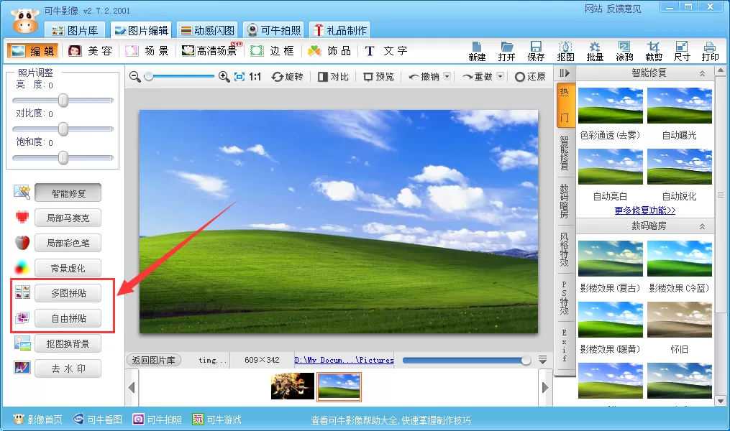This screenshot has width=730, height=431.
Task: Open the 撤销 undo history dropdown arrow
Action: coord(447,76)
